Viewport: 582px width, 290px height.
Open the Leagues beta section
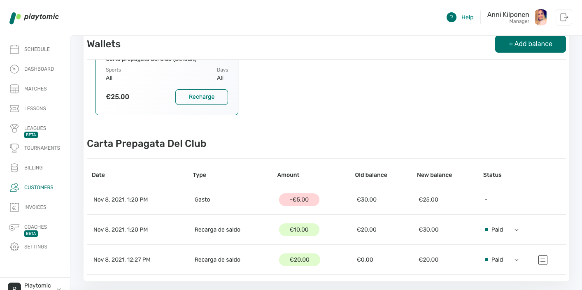[35, 128]
